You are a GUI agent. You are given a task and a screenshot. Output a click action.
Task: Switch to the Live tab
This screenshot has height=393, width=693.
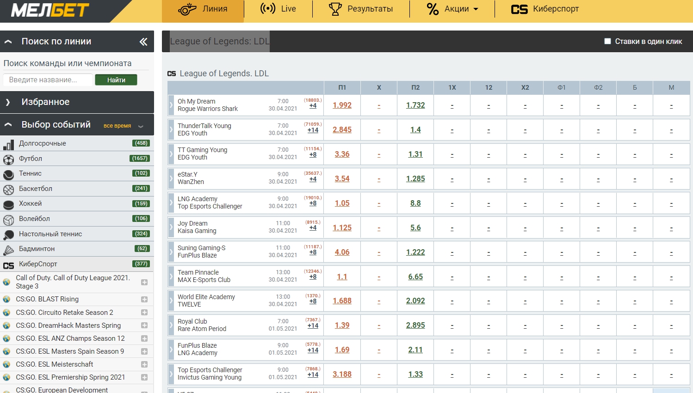pos(278,9)
